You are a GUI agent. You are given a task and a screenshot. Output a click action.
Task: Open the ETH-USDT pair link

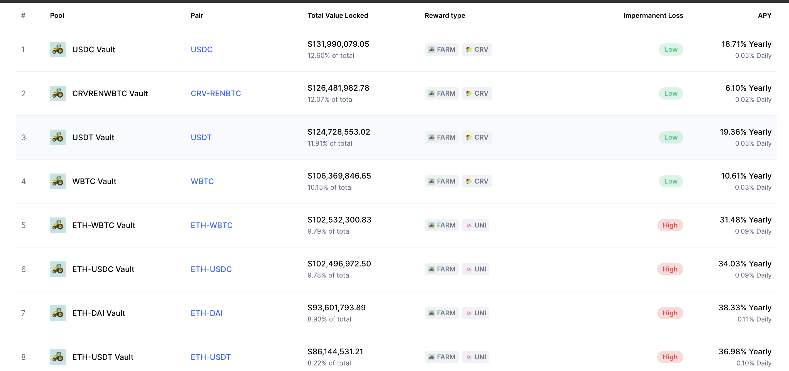pos(210,357)
